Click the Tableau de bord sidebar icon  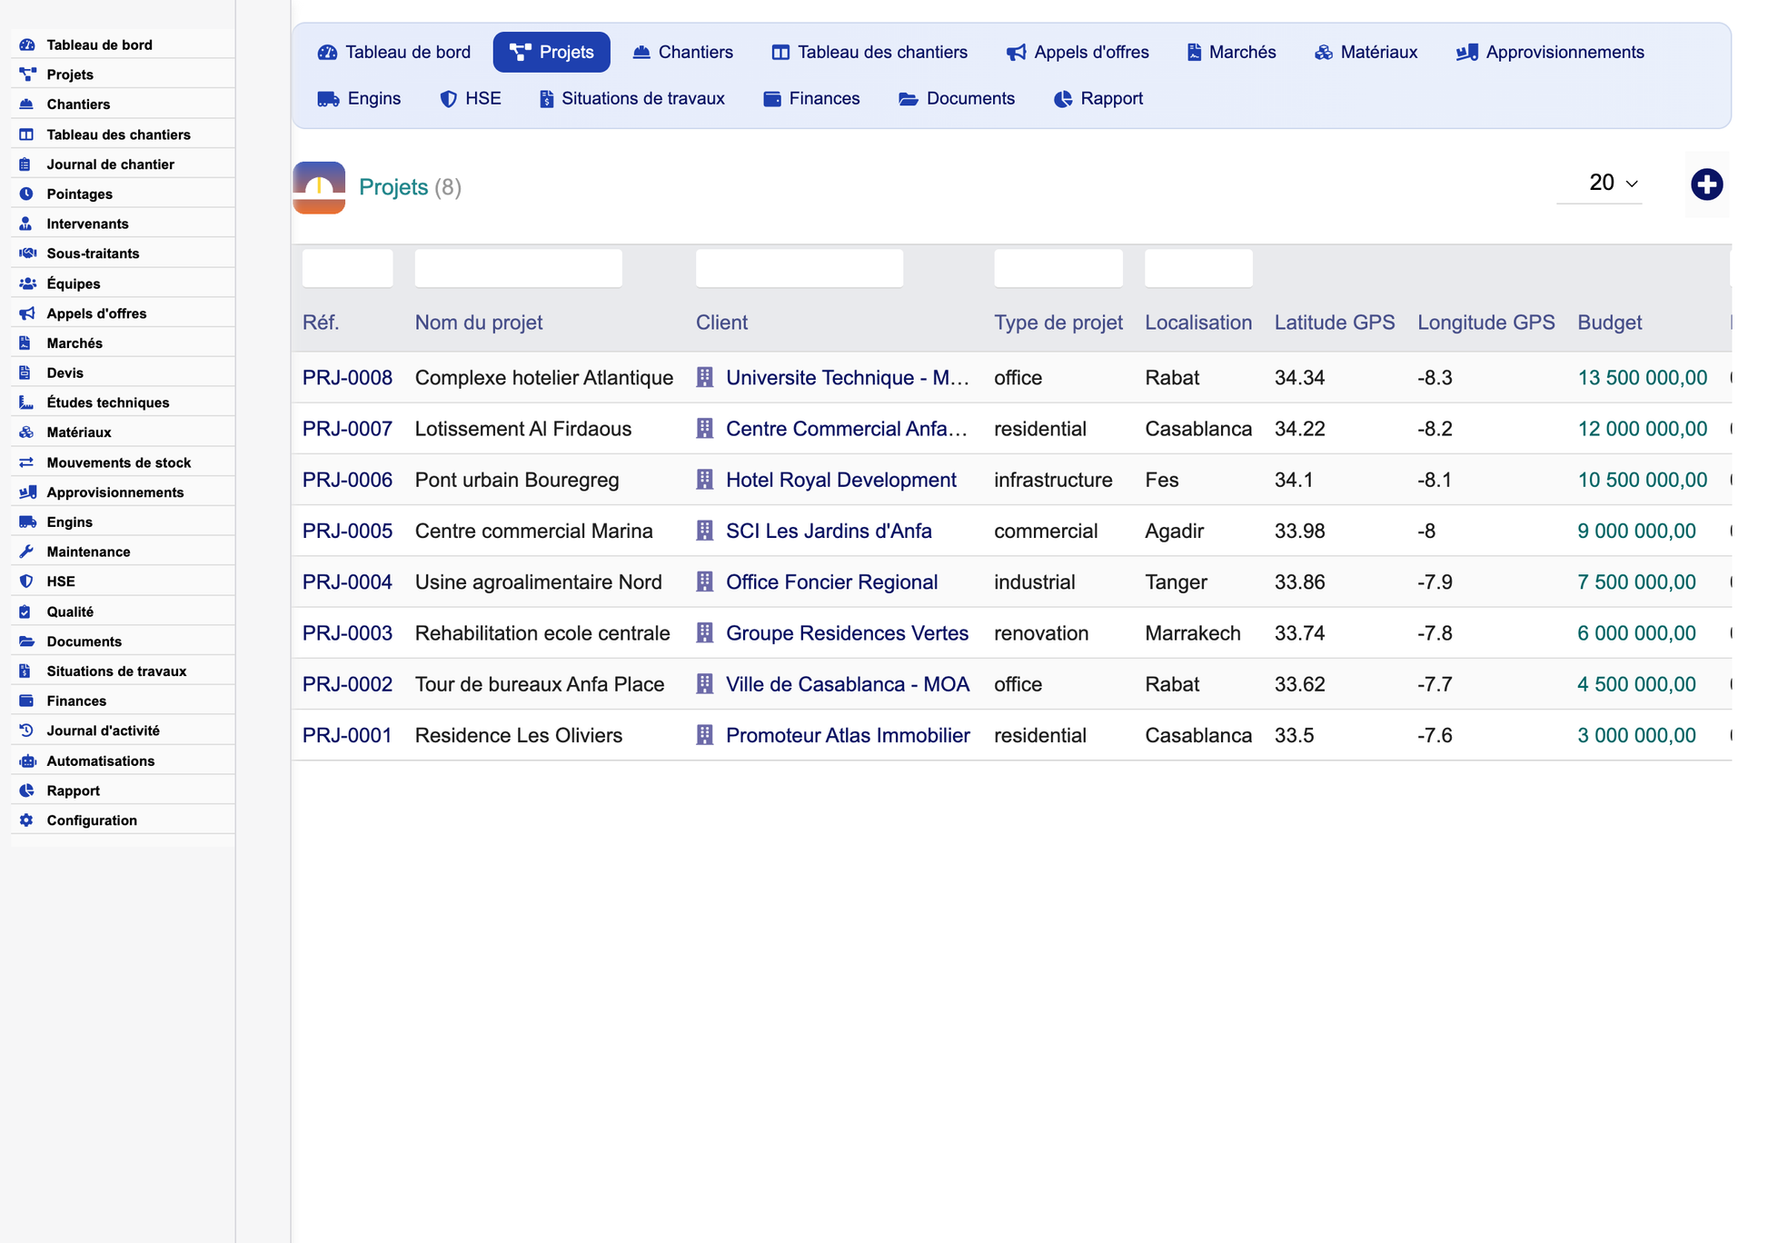click(x=27, y=45)
